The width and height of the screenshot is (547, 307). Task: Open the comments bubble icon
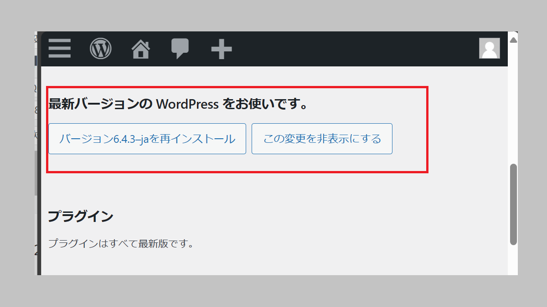[x=180, y=49]
